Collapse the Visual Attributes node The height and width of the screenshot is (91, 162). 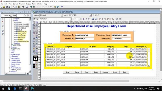(10, 68)
